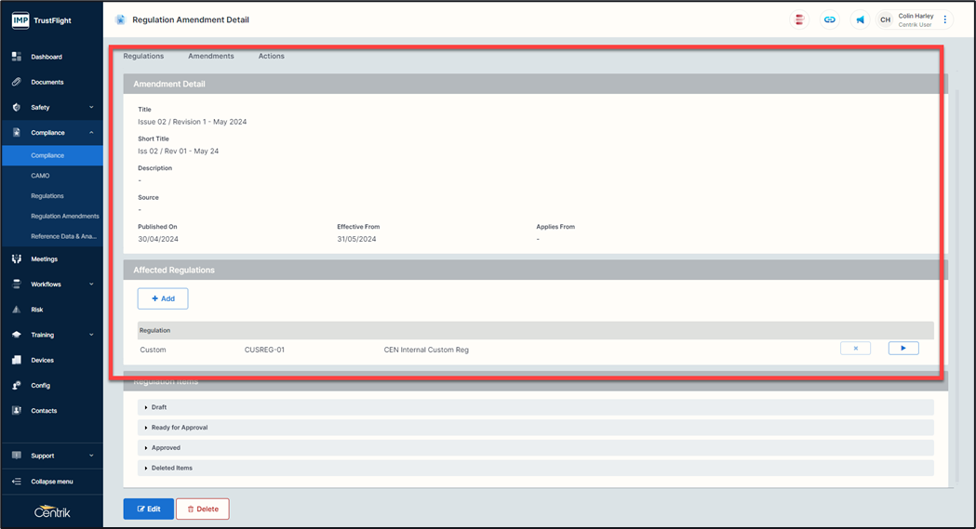
Task: Click the Training graduation cap icon
Action: tap(17, 335)
